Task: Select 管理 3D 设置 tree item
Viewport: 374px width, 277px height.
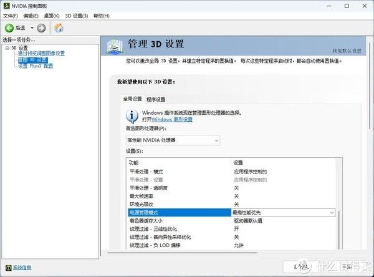Action: 33,60
